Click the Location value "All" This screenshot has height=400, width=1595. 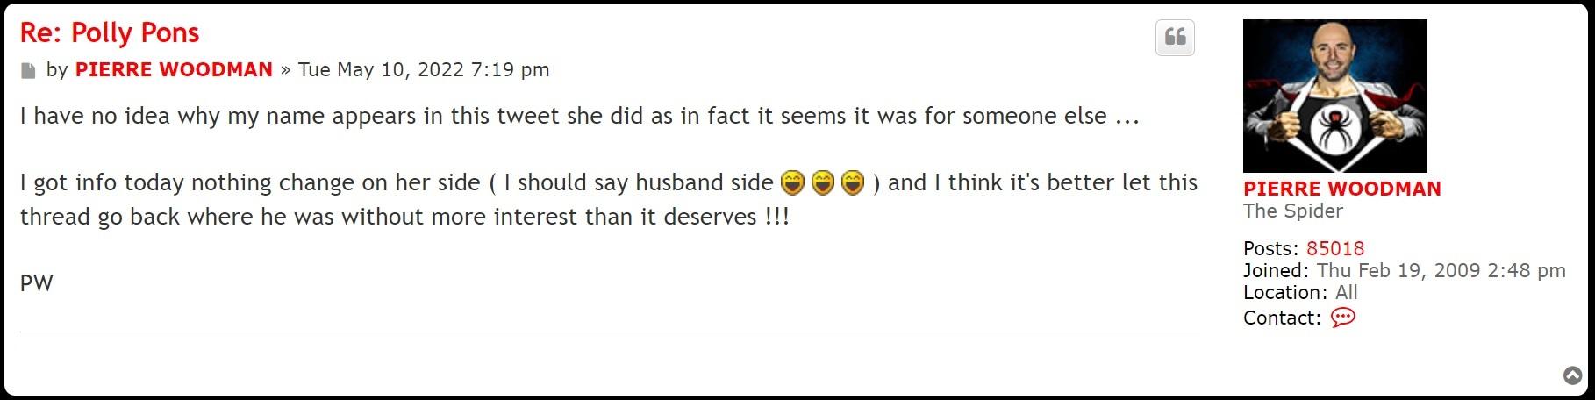(x=1346, y=292)
